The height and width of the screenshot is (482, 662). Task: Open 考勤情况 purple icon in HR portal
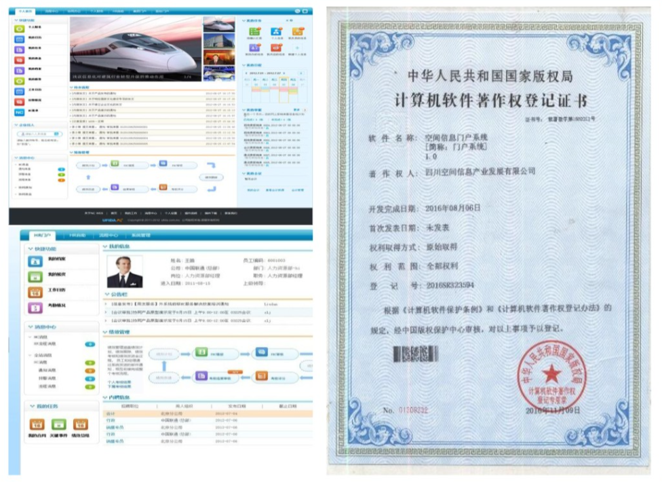(x=35, y=308)
